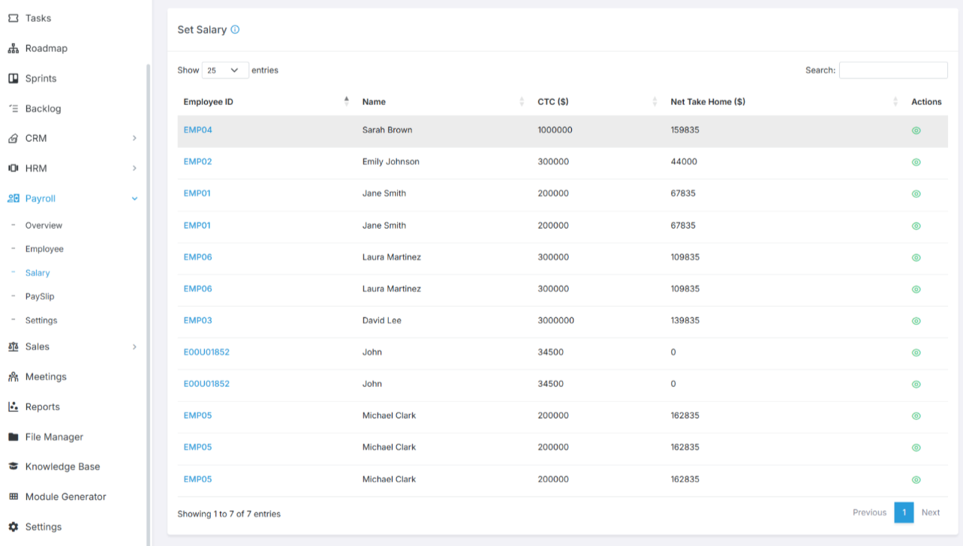Click the Sprints board icon
Image resolution: width=963 pixels, height=546 pixels.
click(x=13, y=79)
